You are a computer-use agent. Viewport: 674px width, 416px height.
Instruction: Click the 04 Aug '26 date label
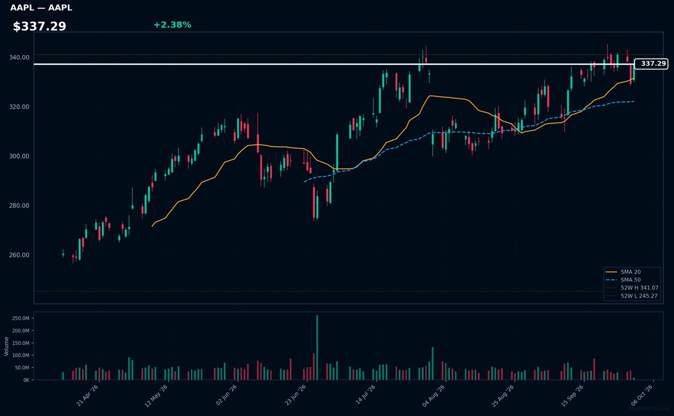[434, 396]
